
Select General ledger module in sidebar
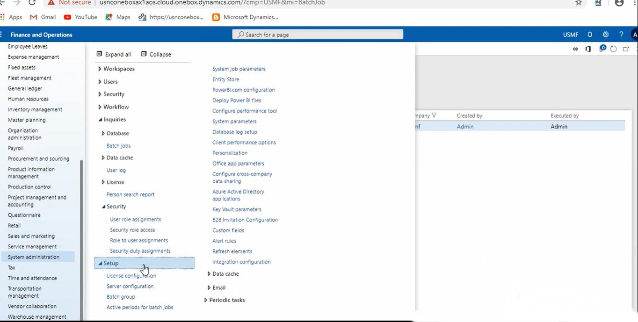[x=25, y=88]
